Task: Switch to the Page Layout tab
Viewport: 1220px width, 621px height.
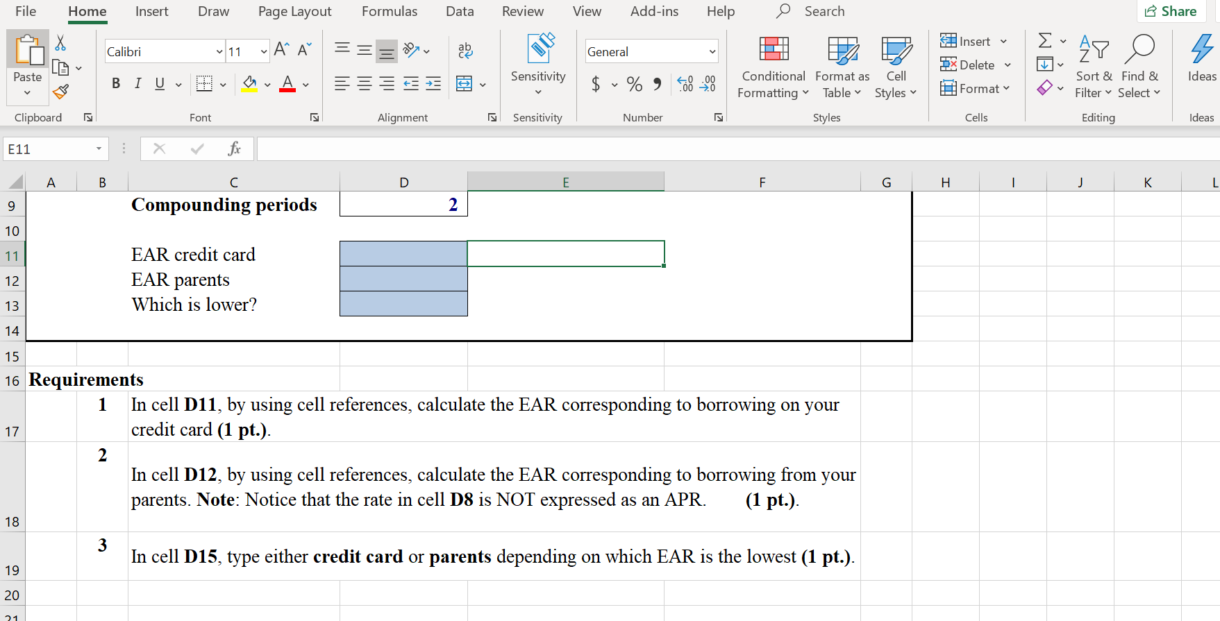Action: click(x=294, y=11)
